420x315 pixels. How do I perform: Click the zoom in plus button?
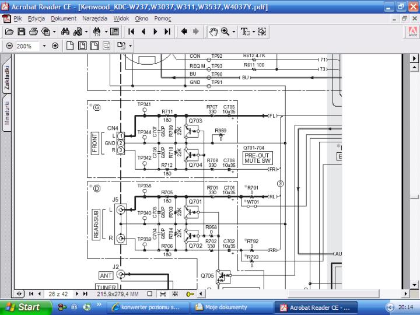[x=55, y=46]
